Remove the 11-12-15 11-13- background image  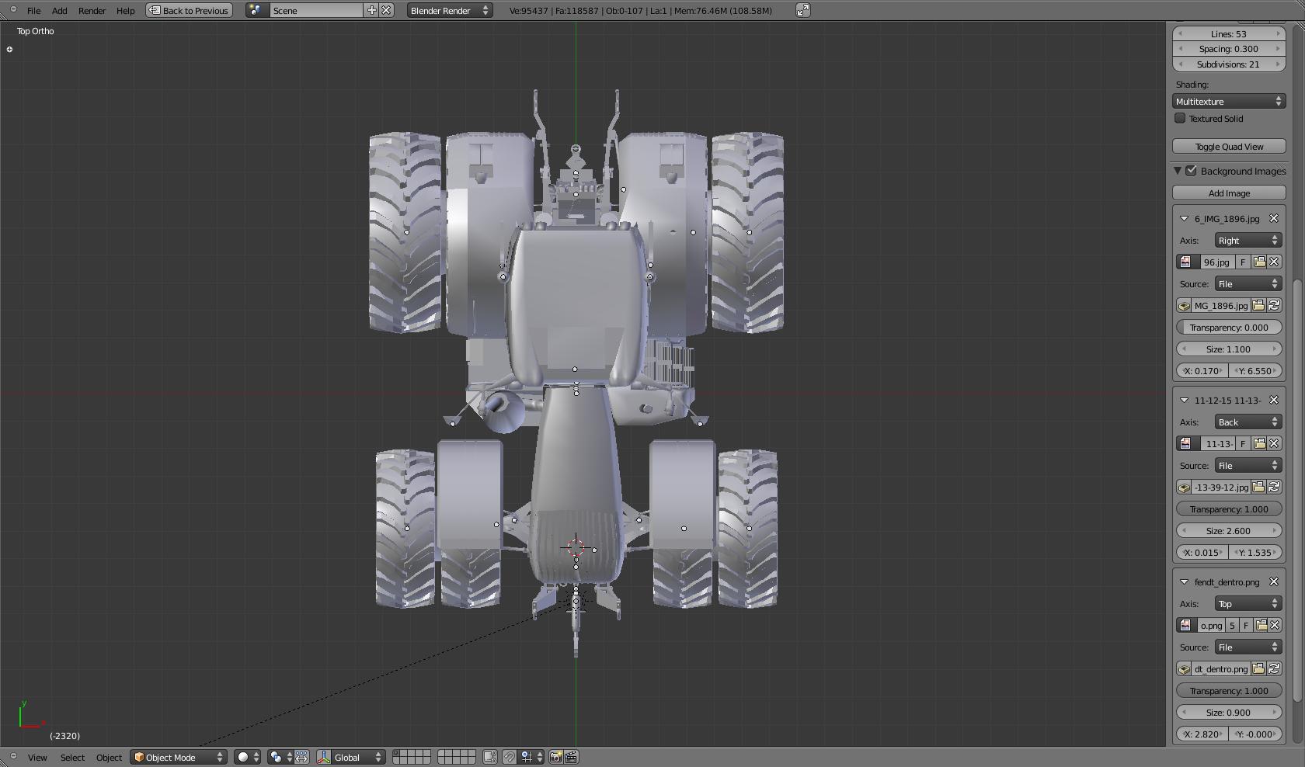pyautogui.click(x=1274, y=401)
